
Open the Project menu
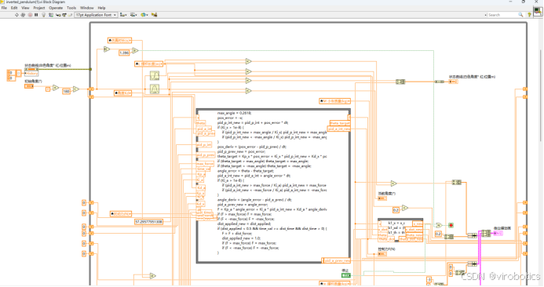(39, 8)
